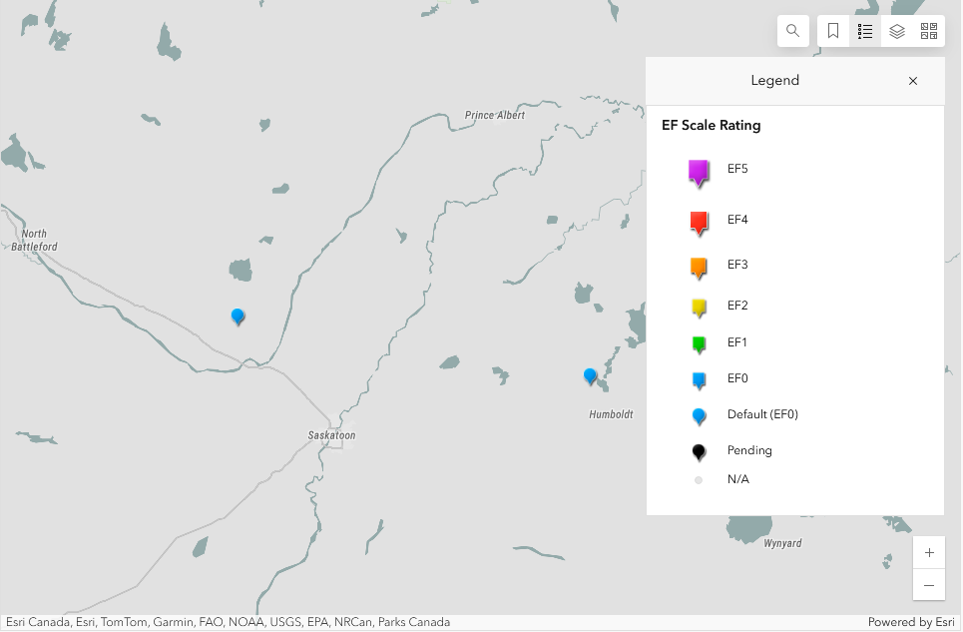Click the 'Pending' legend label

[x=749, y=450]
